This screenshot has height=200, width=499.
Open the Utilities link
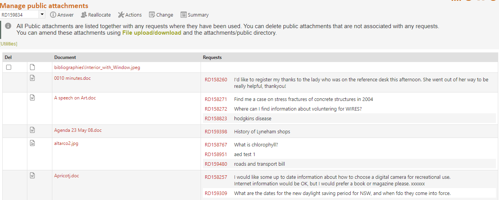[8, 44]
